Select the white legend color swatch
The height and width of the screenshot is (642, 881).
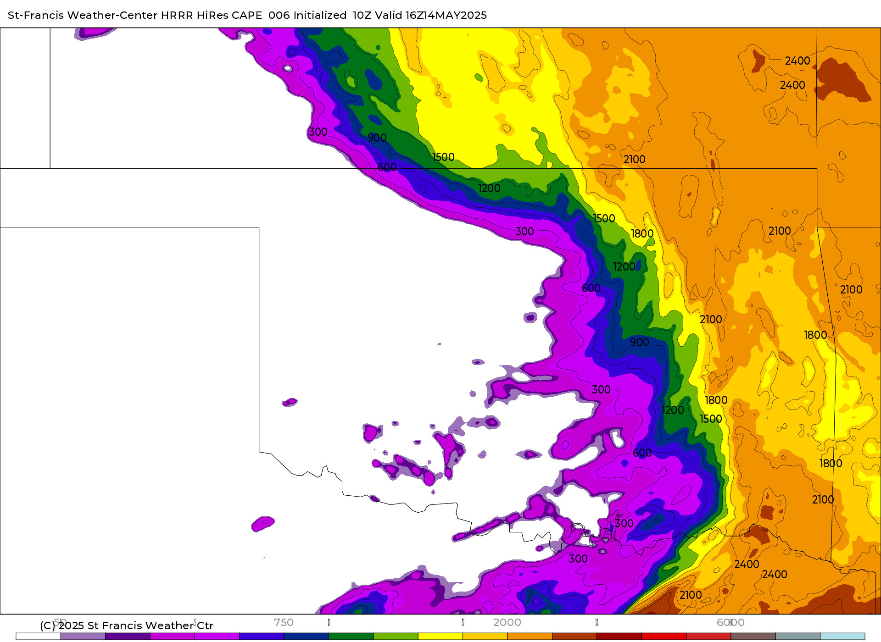[x=39, y=636]
